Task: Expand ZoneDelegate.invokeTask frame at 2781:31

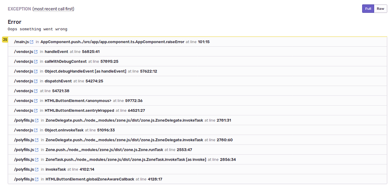Action: click(x=197, y=121)
